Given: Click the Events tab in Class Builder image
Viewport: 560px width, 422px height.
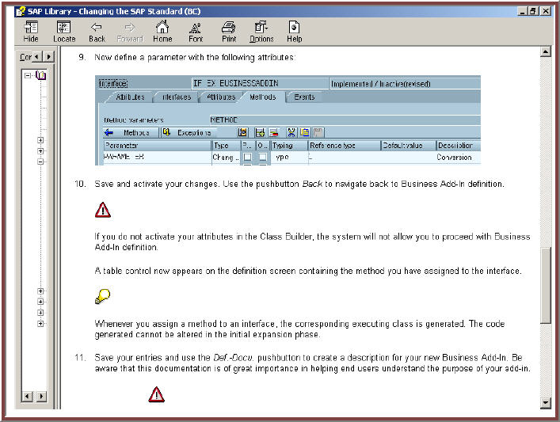Looking at the screenshot, I should point(304,97).
